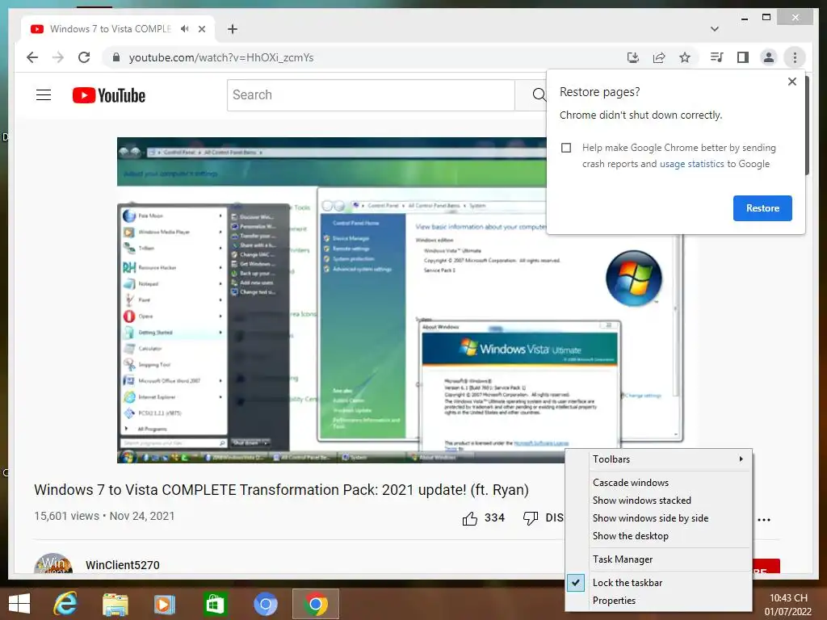
Task: Focus the YouTube Search field
Action: tap(371, 95)
